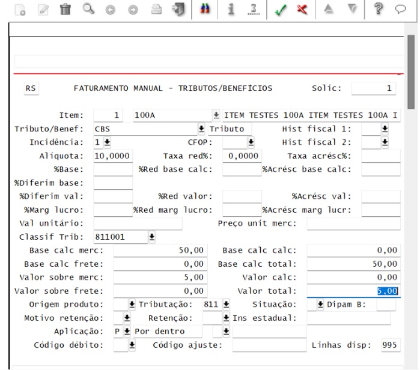Click the Base calc merc field
420x370 pixels.
tap(160, 250)
